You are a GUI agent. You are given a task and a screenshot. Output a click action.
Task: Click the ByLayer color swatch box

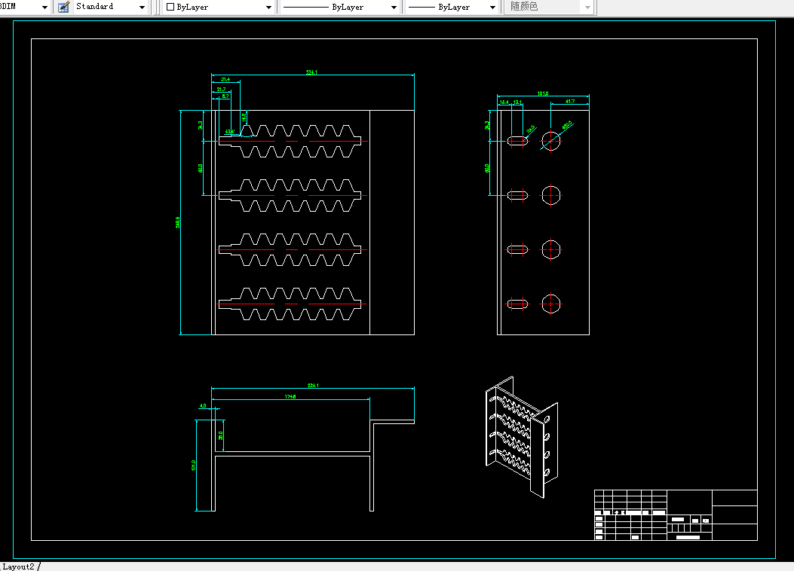(x=170, y=7)
